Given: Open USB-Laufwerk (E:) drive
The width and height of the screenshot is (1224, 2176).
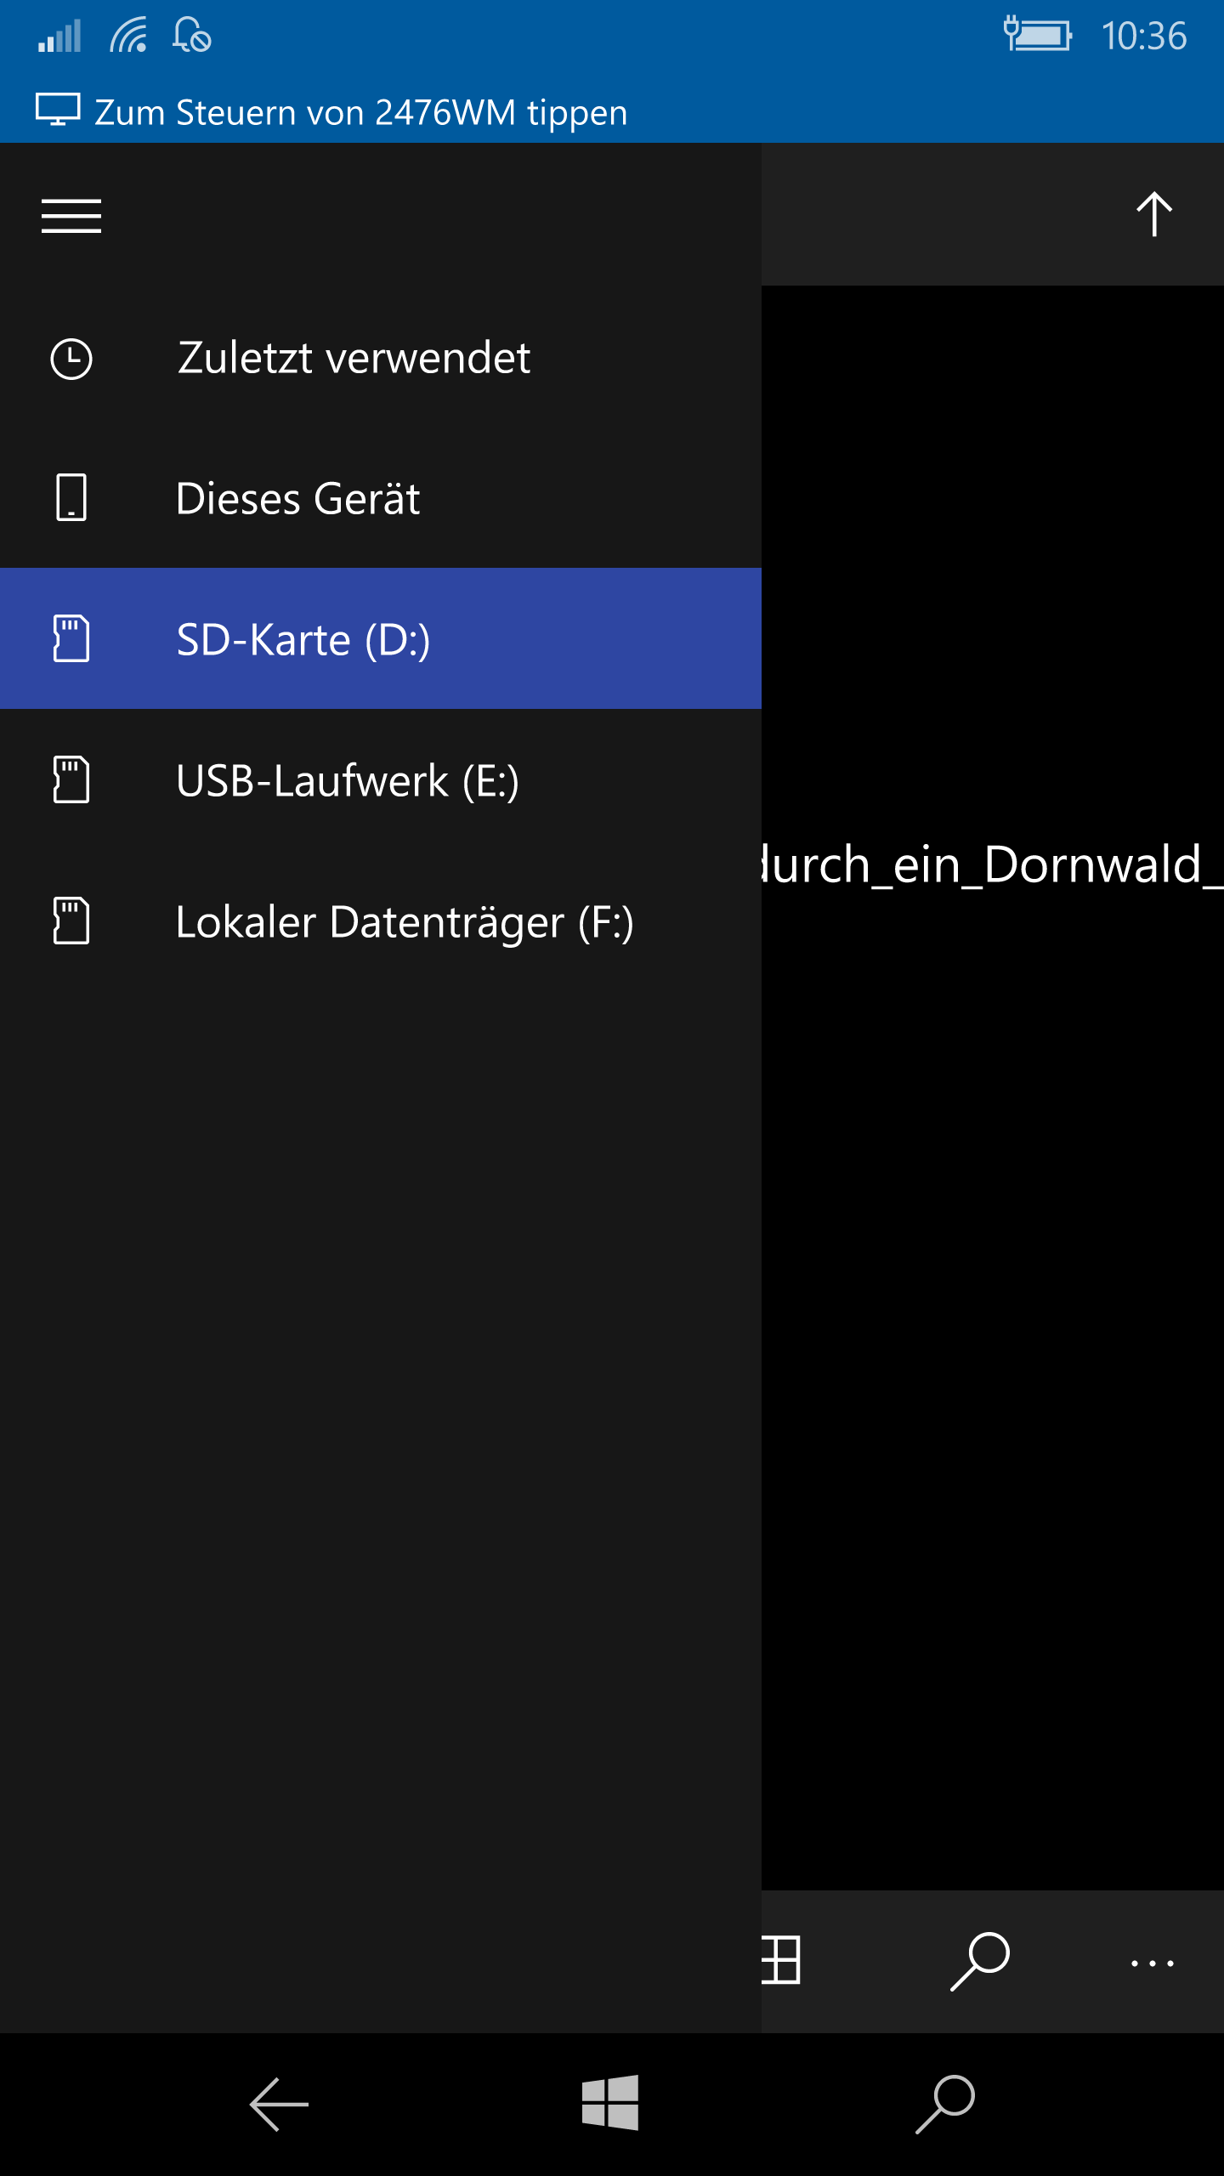Looking at the screenshot, I should tap(381, 779).
